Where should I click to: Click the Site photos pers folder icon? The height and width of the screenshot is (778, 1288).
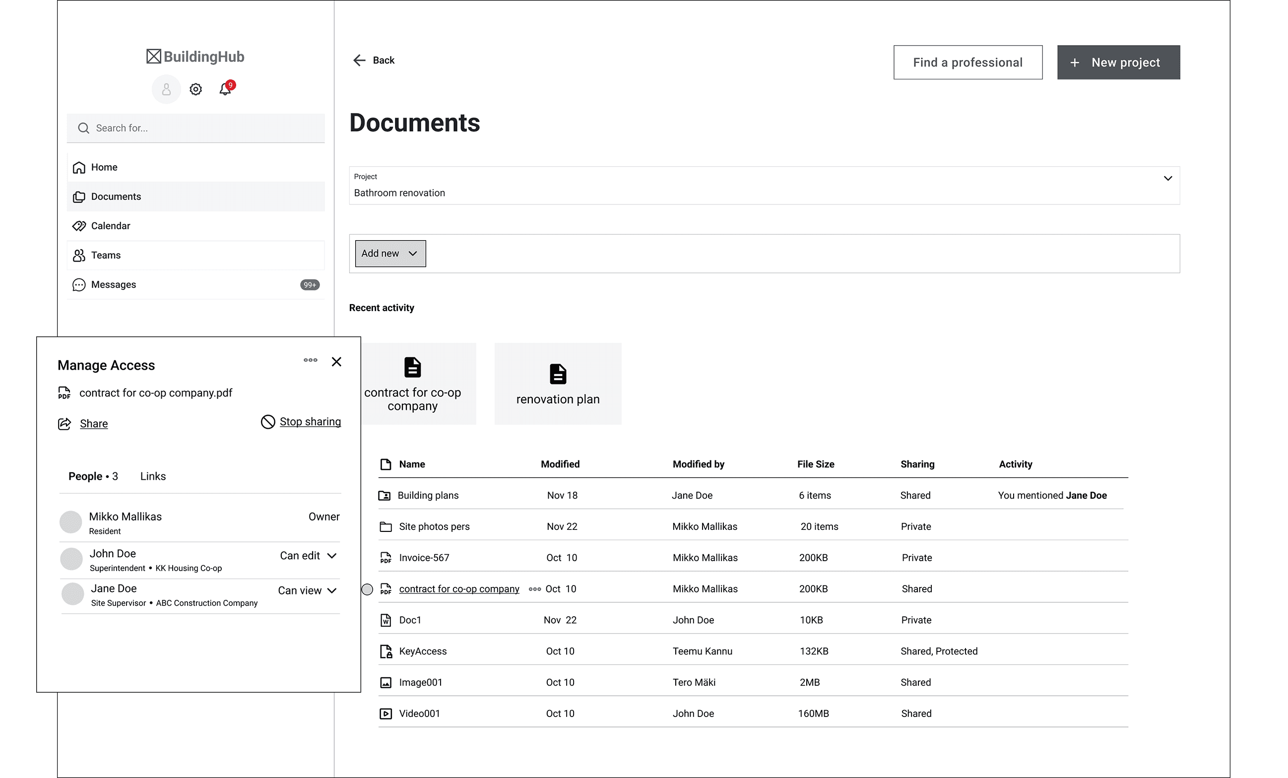click(386, 527)
